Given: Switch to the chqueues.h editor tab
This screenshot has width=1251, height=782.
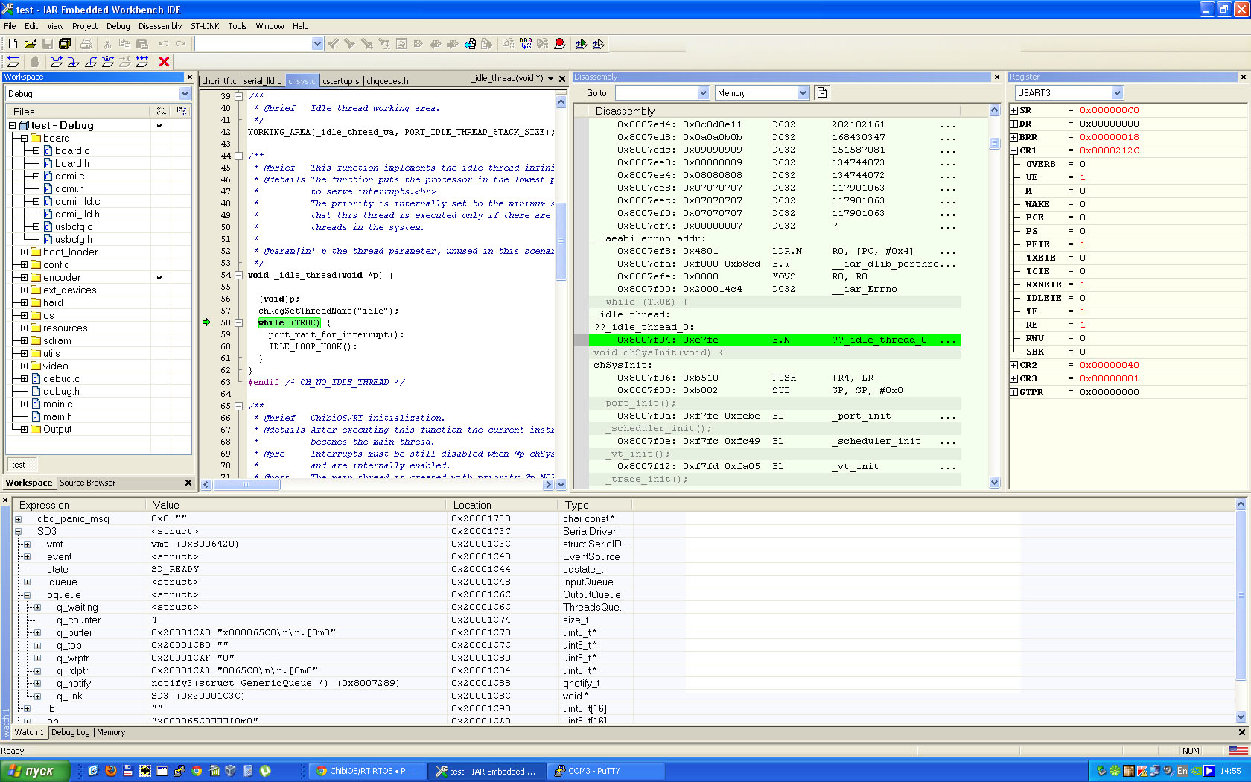Looking at the screenshot, I should [387, 81].
